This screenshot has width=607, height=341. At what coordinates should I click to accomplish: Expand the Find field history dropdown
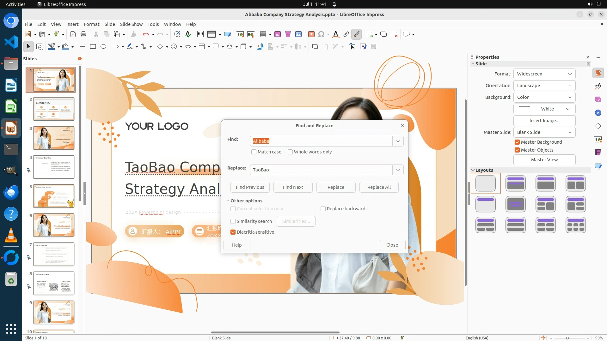click(398, 141)
